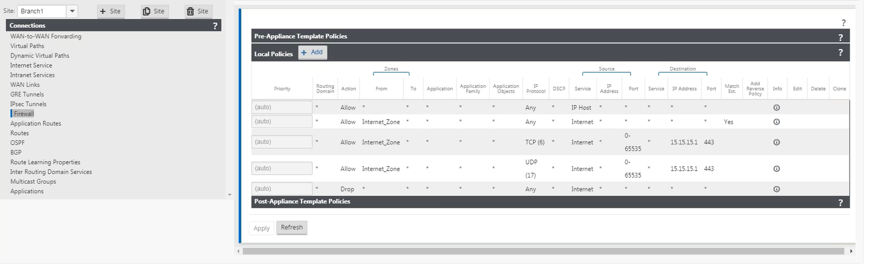Click the scrollbar left arrow
Image resolution: width=869 pixels, height=266 pixels.
pos(238,251)
